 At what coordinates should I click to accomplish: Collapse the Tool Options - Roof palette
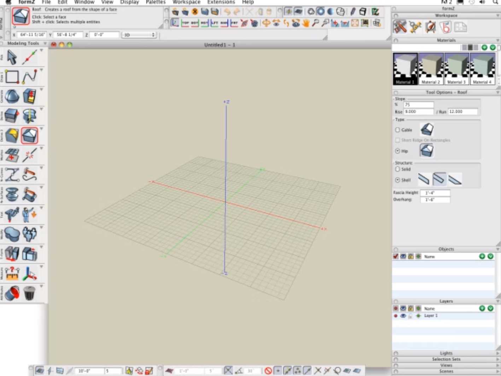point(498,92)
